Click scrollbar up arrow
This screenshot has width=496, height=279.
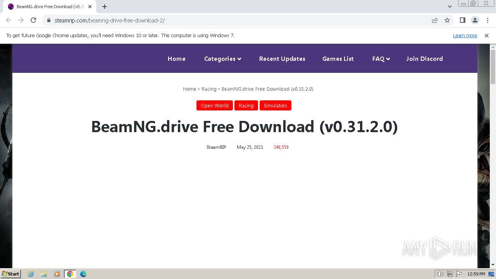click(493, 47)
